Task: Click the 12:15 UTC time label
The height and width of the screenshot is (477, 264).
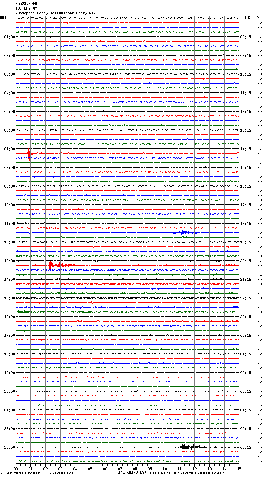Action: coord(246,112)
